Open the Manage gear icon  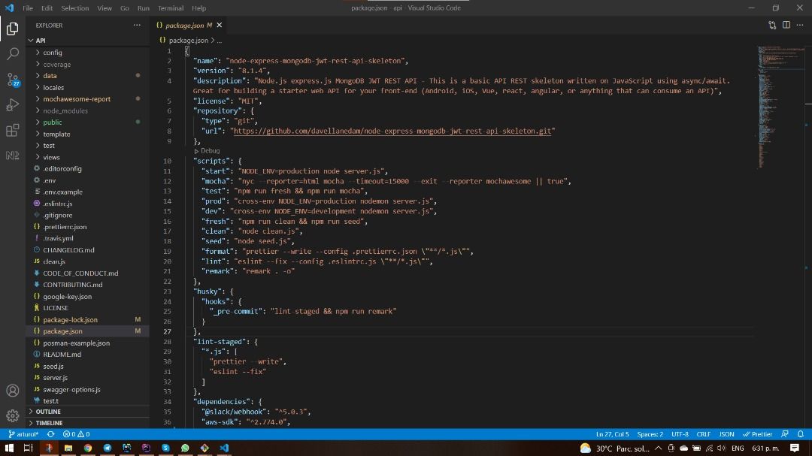(x=13, y=415)
